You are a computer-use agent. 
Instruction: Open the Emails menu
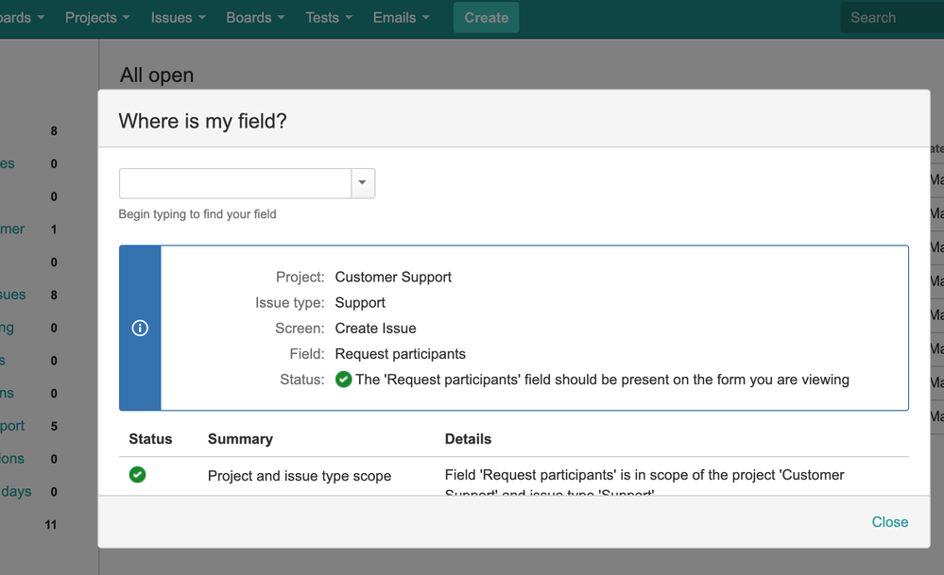point(401,18)
